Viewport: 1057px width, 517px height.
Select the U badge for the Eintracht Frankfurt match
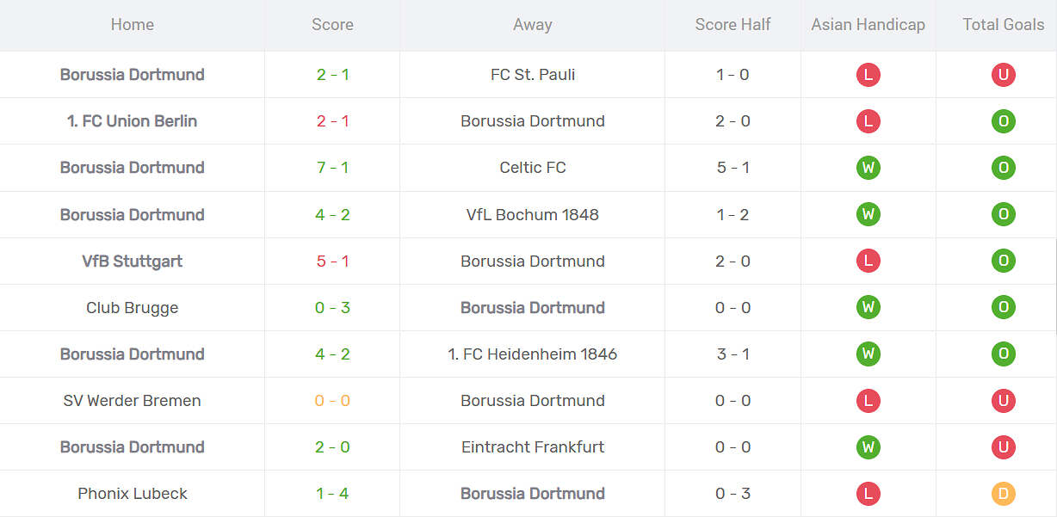coord(1003,446)
